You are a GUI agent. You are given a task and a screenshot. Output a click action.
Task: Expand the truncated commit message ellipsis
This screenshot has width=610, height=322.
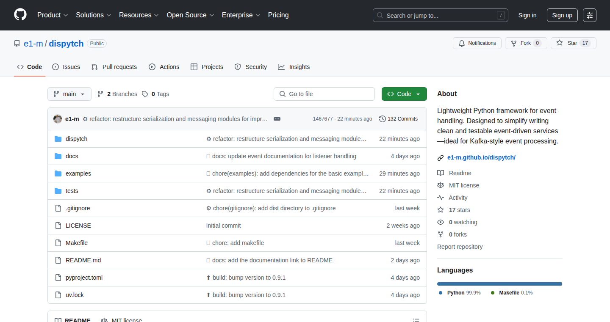277,119
